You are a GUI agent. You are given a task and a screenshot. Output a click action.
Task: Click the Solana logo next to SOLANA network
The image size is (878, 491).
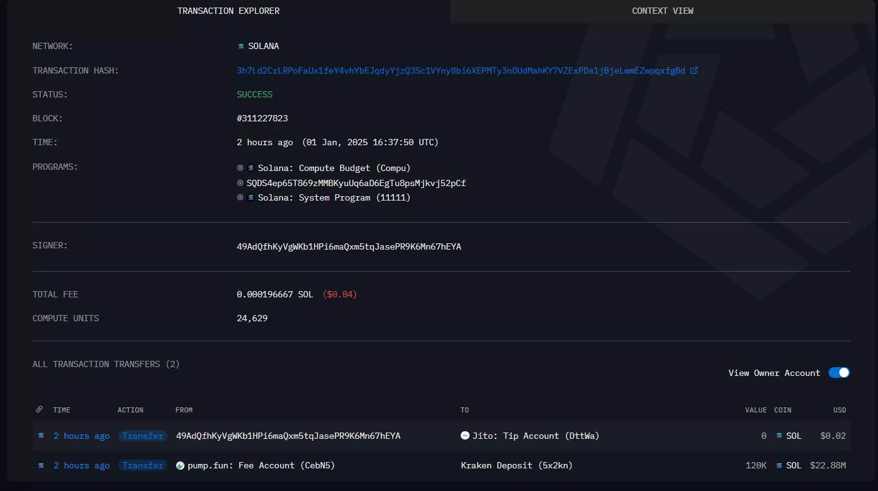(x=240, y=47)
